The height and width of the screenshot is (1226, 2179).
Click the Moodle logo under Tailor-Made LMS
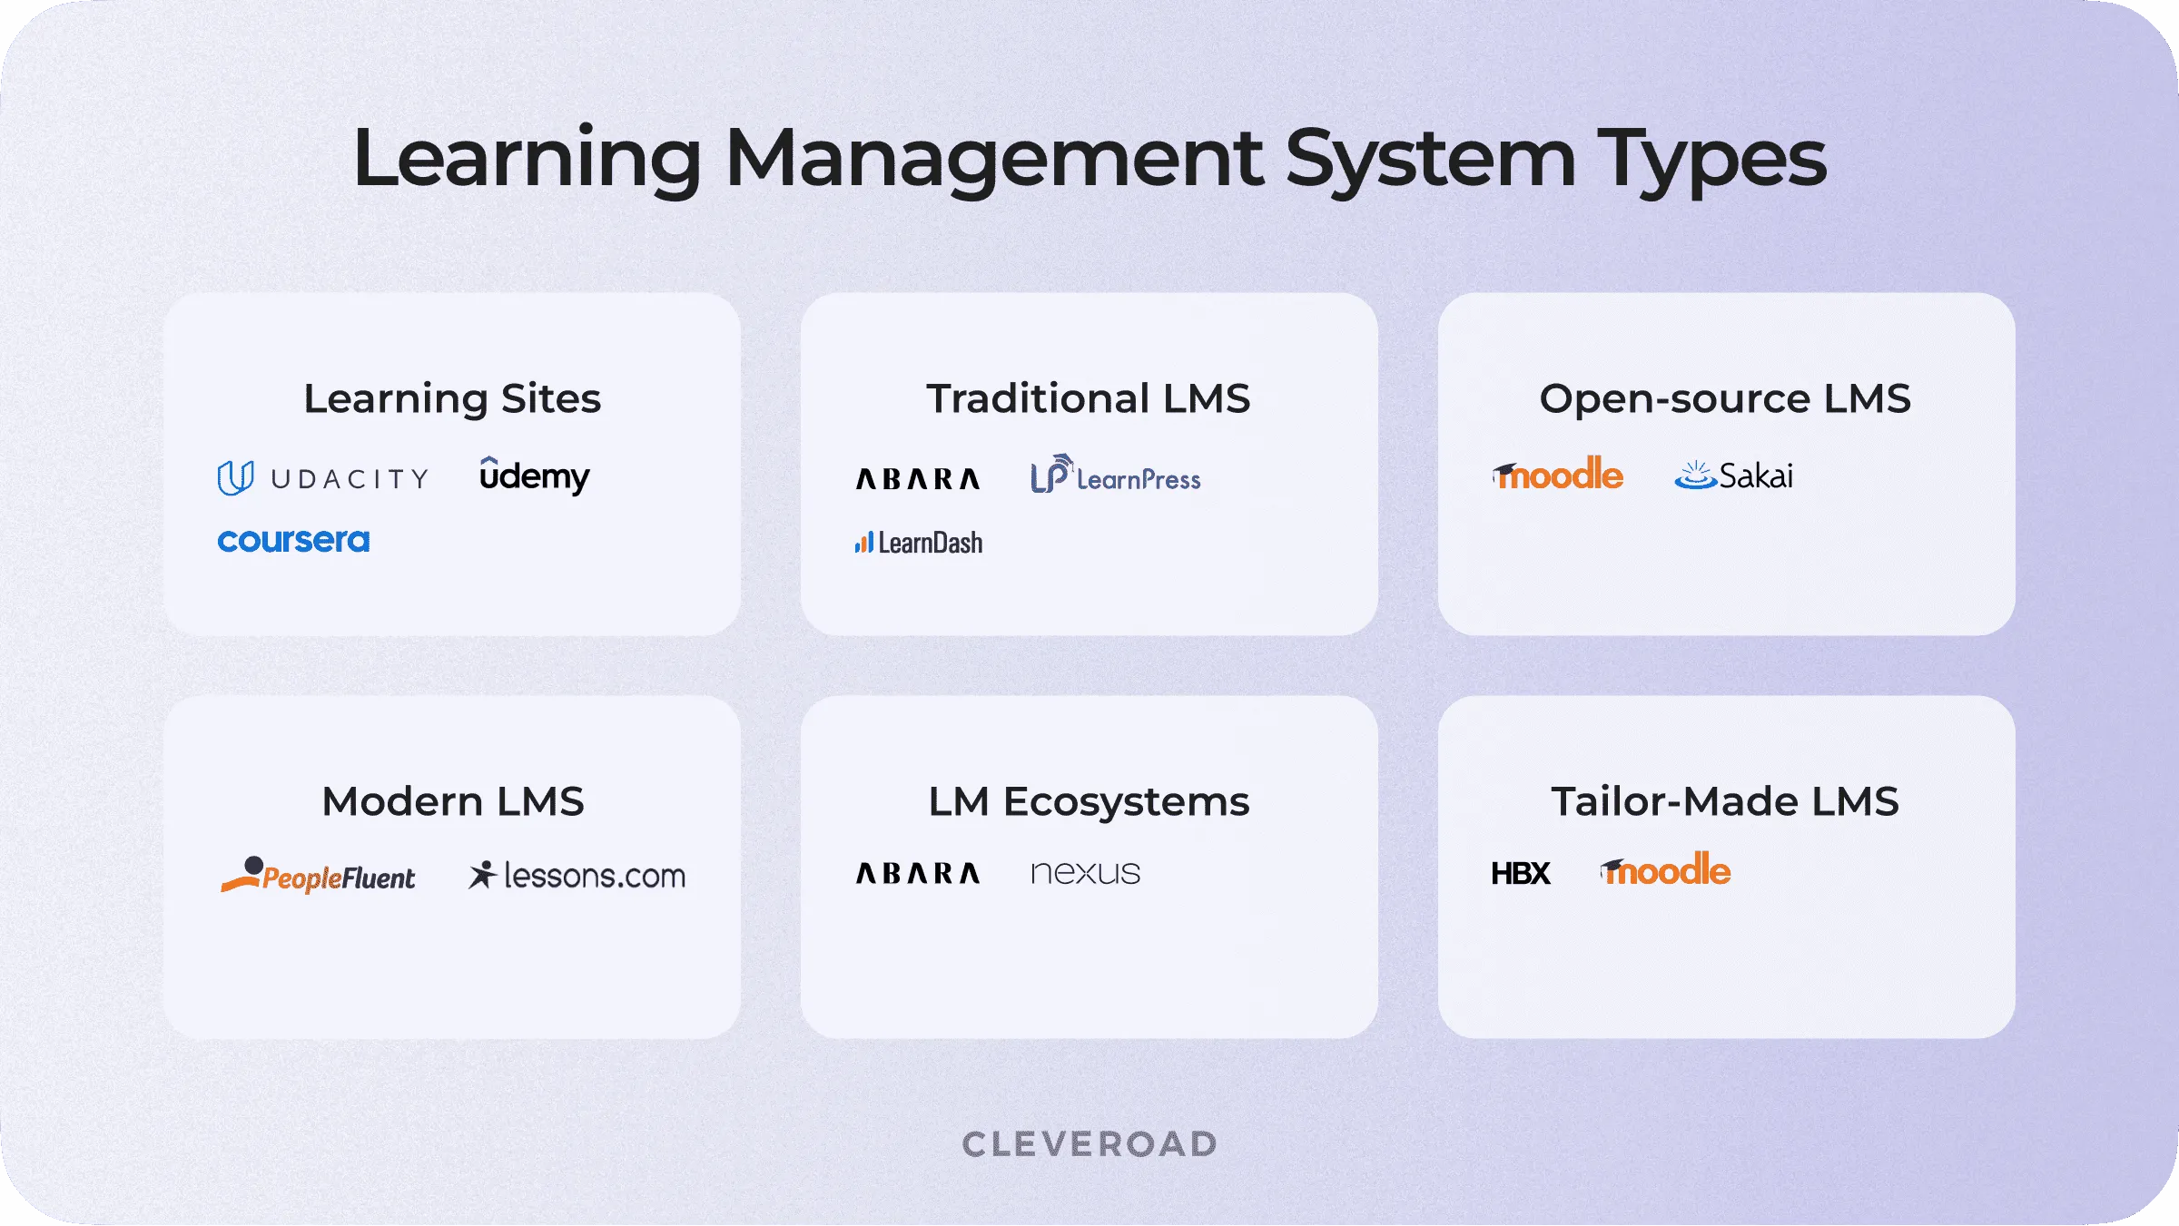tap(1666, 871)
